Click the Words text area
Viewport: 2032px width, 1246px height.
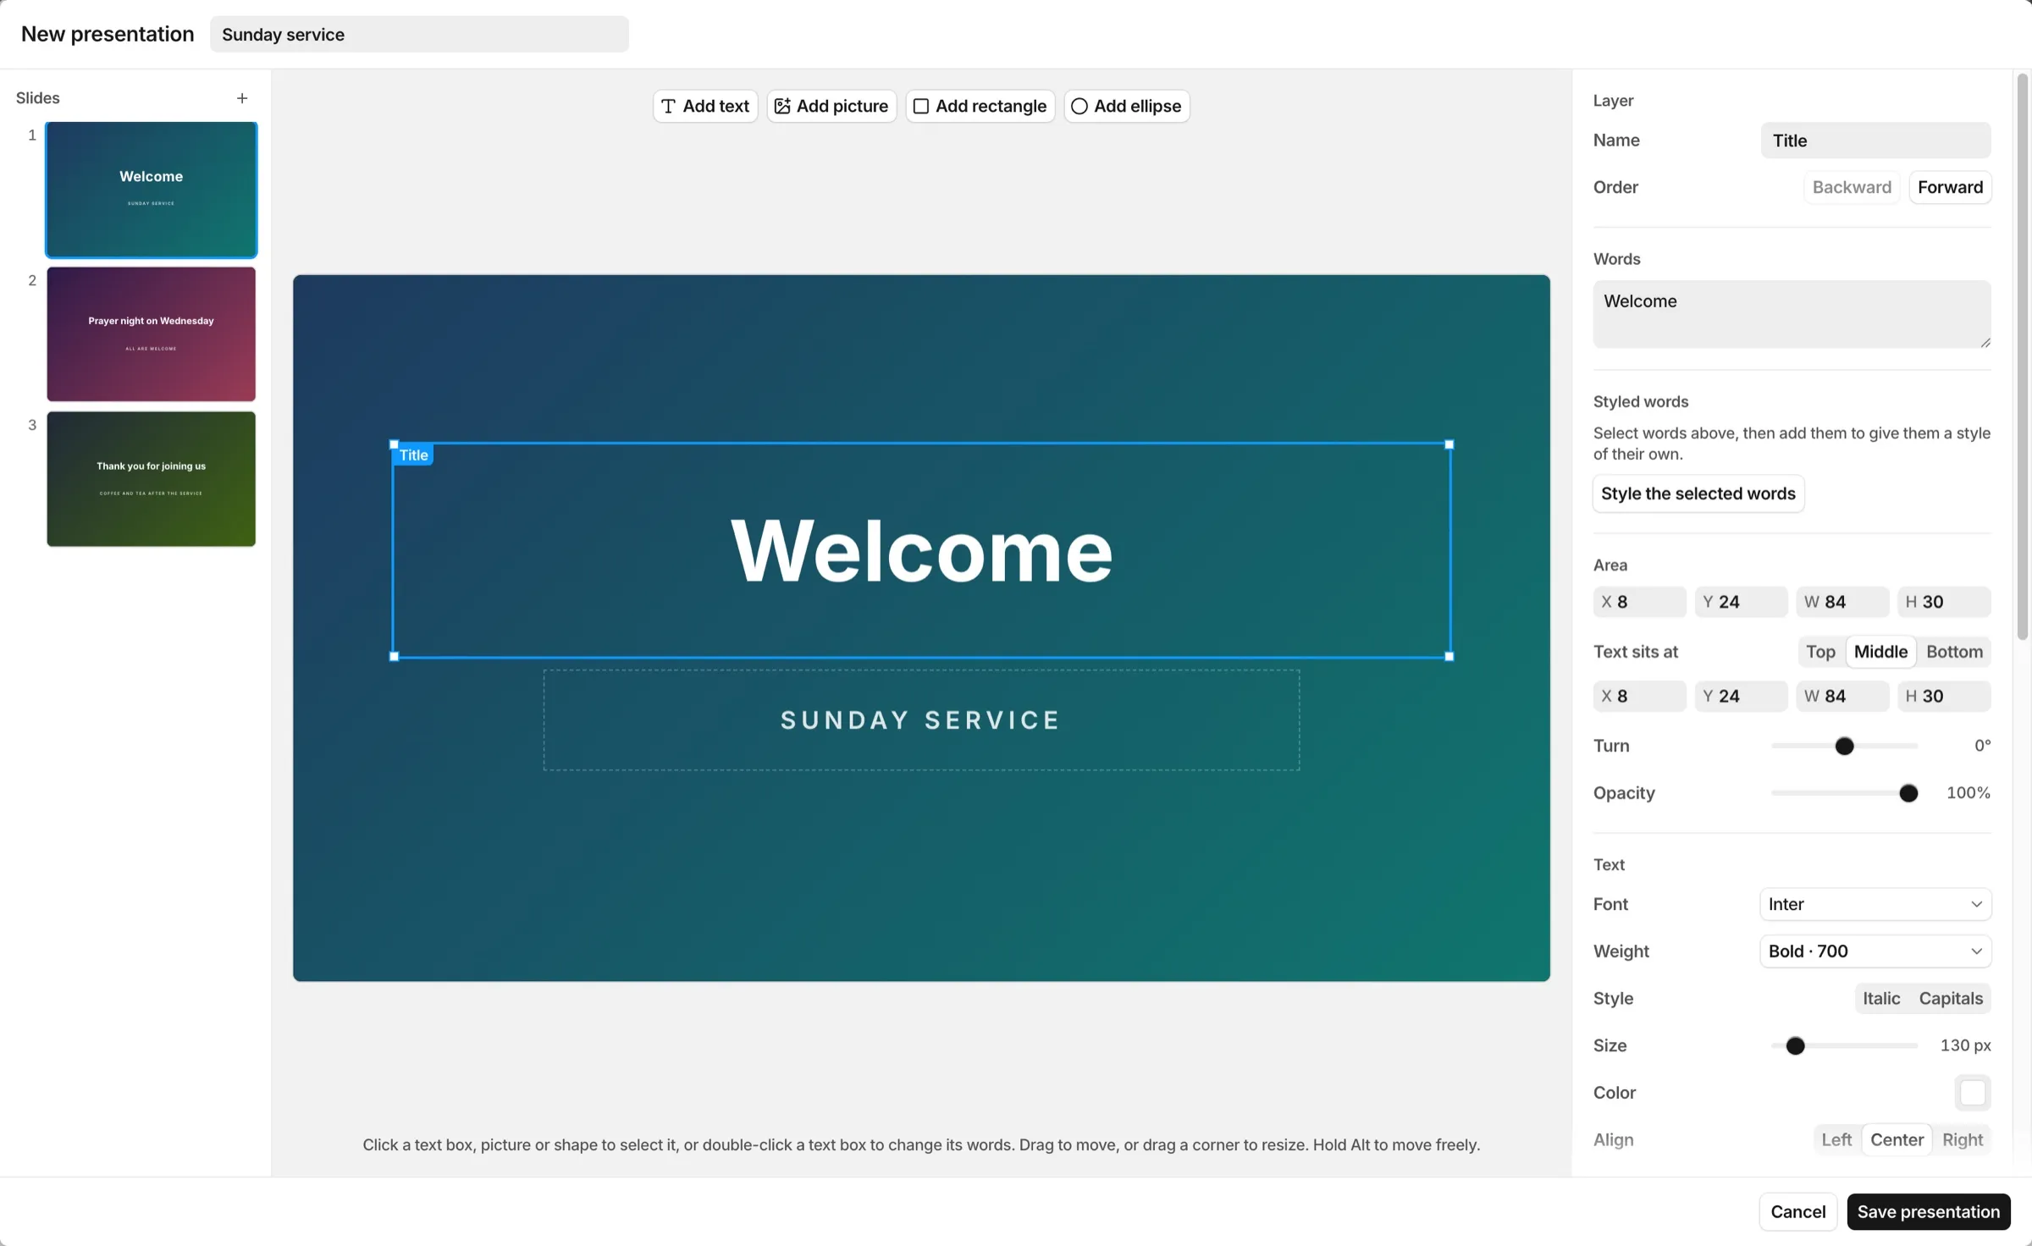[x=1792, y=314]
